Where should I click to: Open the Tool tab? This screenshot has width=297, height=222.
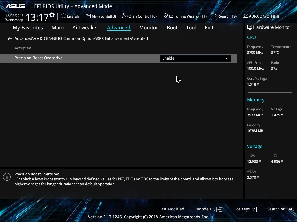coord(191,28)
